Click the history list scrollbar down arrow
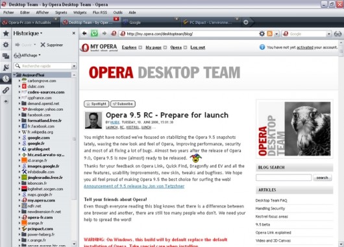 tap(74, 244)
